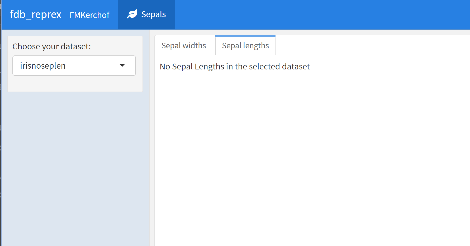
Task: Select the Sepals navigation item
Action: click(x=154, y=14)
